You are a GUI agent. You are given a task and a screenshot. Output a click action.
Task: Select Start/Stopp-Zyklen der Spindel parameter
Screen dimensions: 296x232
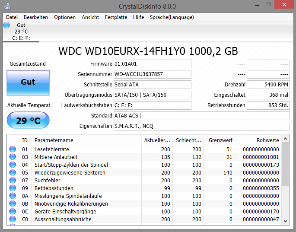pyautogui.click(x=71, y=165)
